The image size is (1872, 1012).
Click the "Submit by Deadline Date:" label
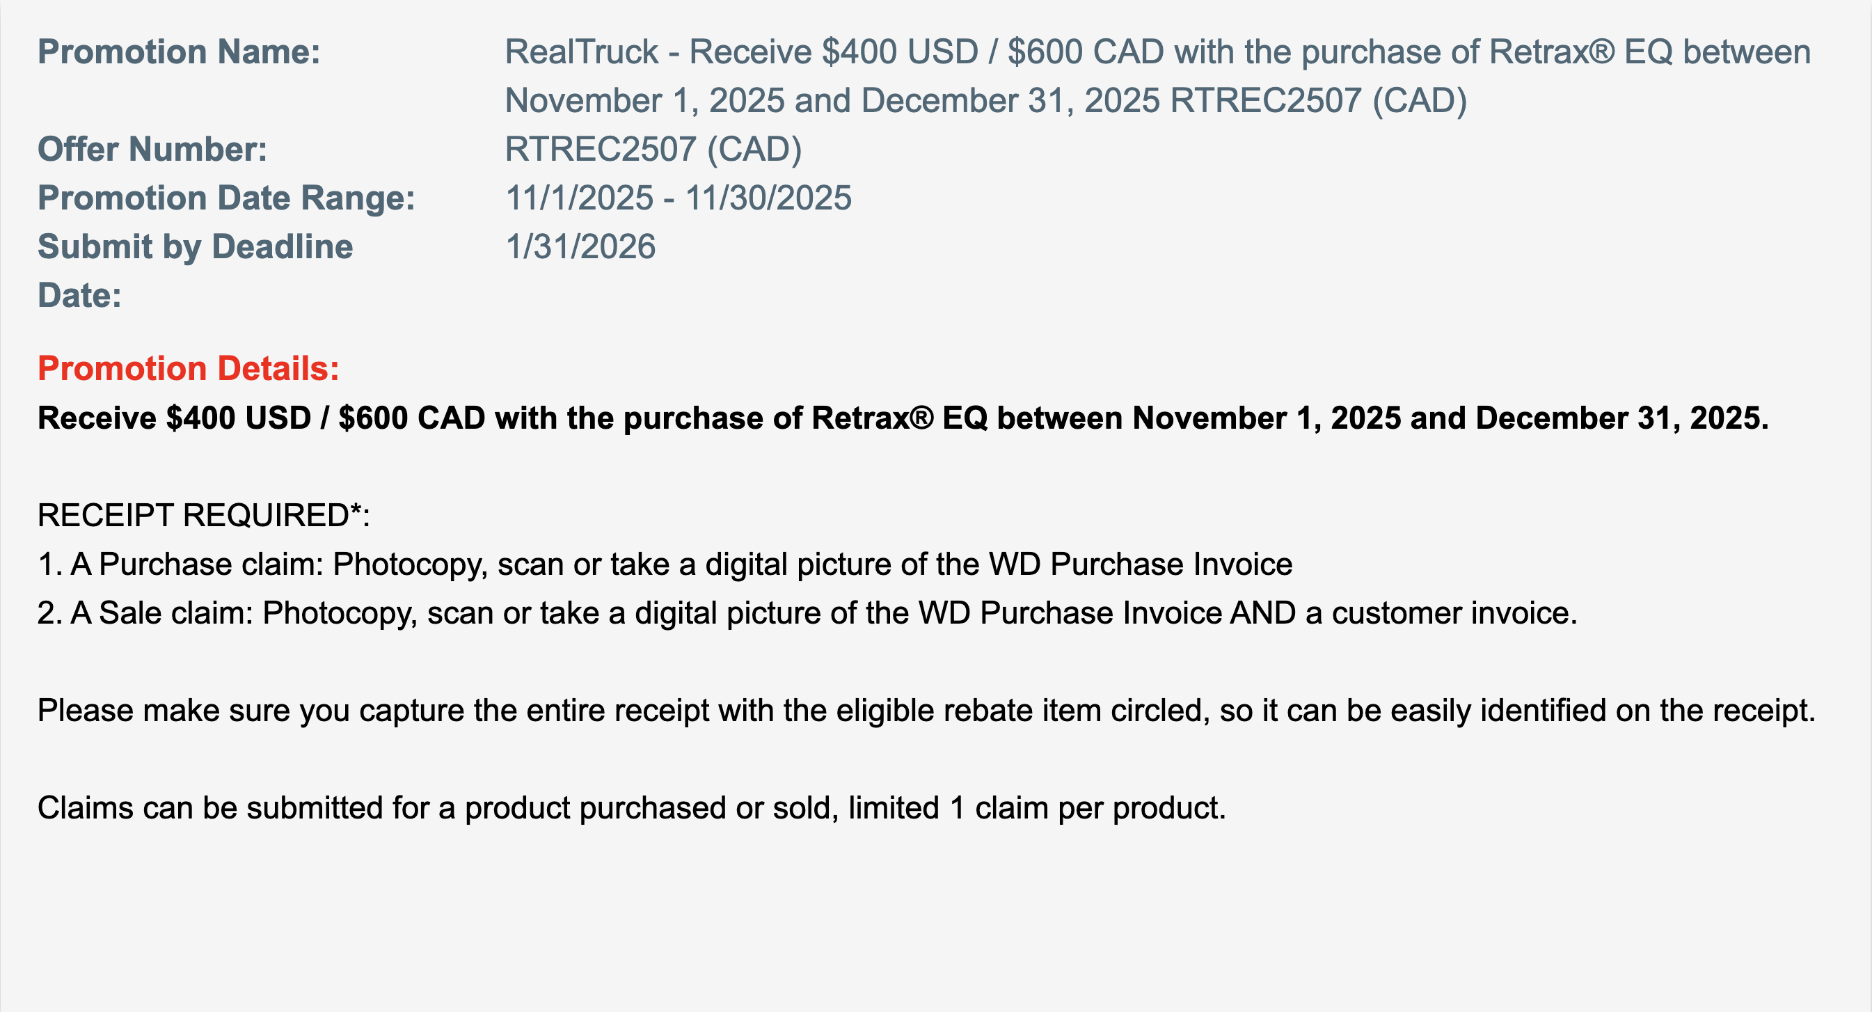click(x=195, y=247)
